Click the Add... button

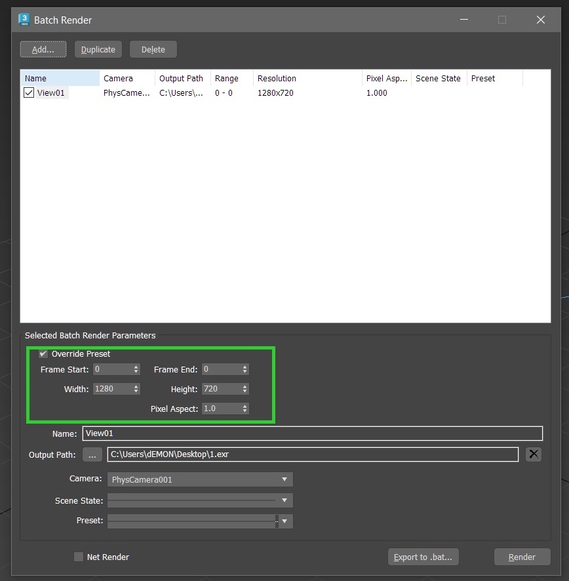[x=43, y=49]
